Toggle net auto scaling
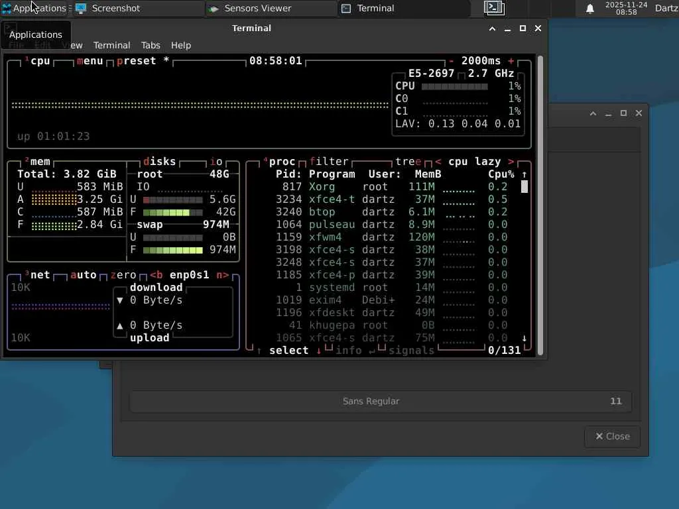The height and width of the screenshot is (509, 679). point(83,275)
